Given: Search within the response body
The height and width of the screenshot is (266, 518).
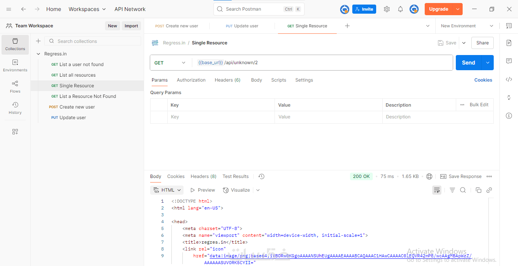Looking at the screenshot, I should click(463, 190).
